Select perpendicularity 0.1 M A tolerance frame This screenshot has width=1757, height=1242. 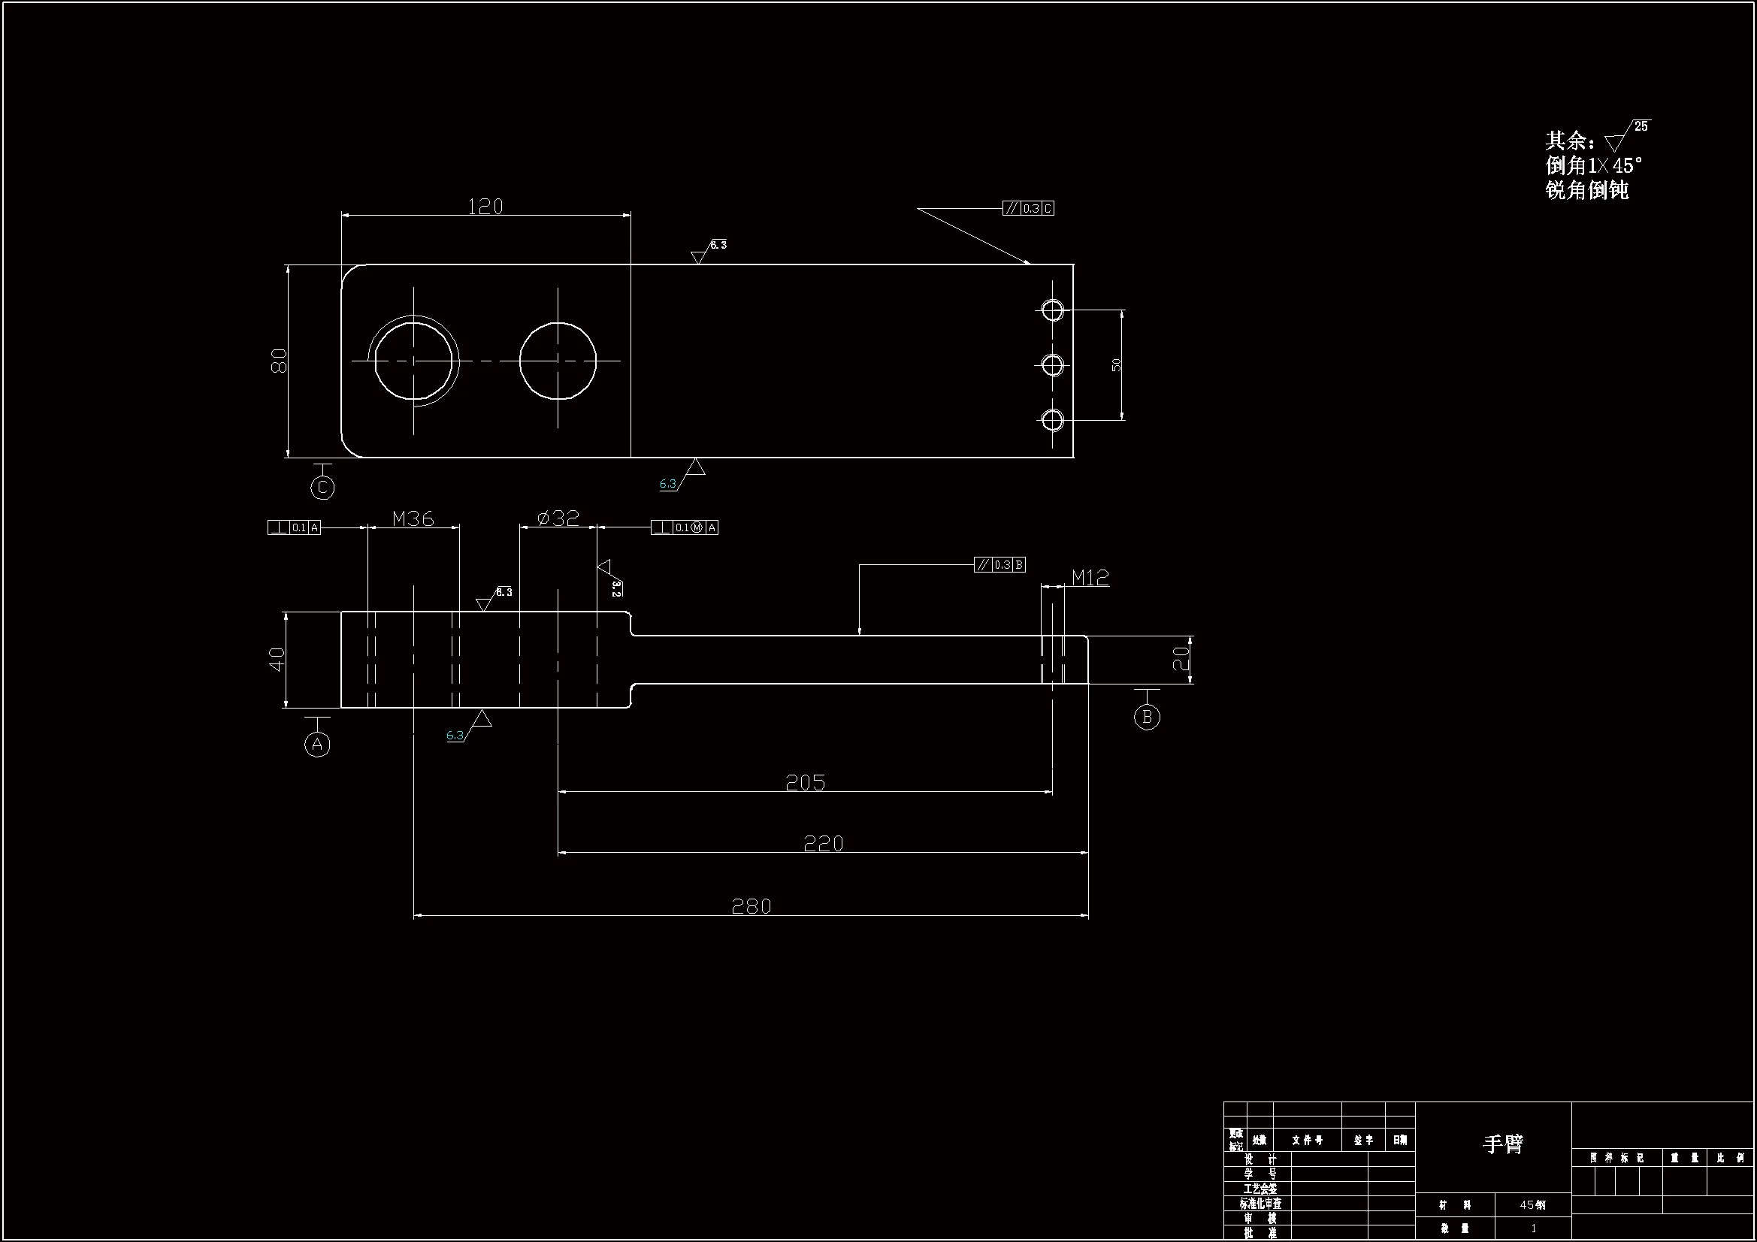click(684, 527)
